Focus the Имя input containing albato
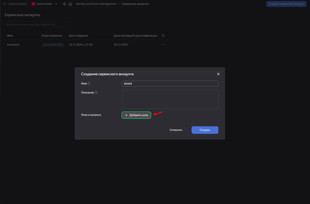310x204 pixels. click(170, 84)
